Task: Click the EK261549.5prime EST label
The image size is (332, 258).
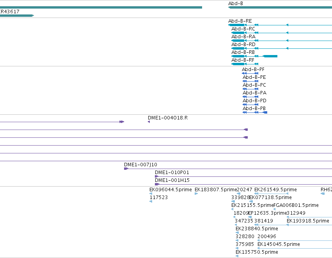Action: [x=275, y=190]
